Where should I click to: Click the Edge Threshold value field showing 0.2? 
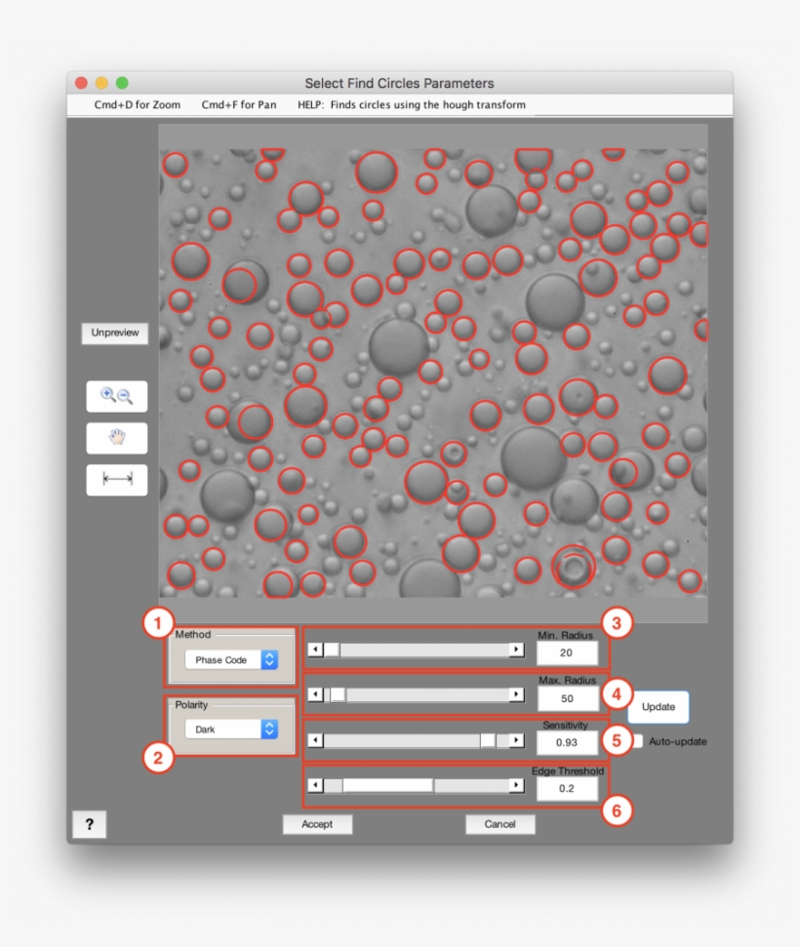click(568, 788)
